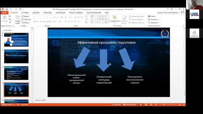Image resolution: width=203 pixels, height=114 pixels.
Task: Click the Strikethrough abc icon
Action: 47,22
